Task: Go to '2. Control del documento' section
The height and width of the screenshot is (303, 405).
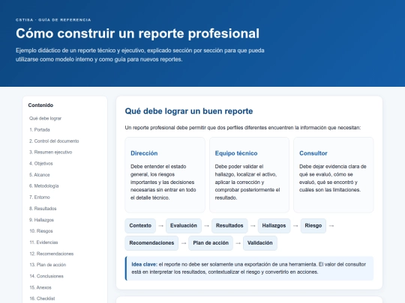Action: tap(54, 141)
